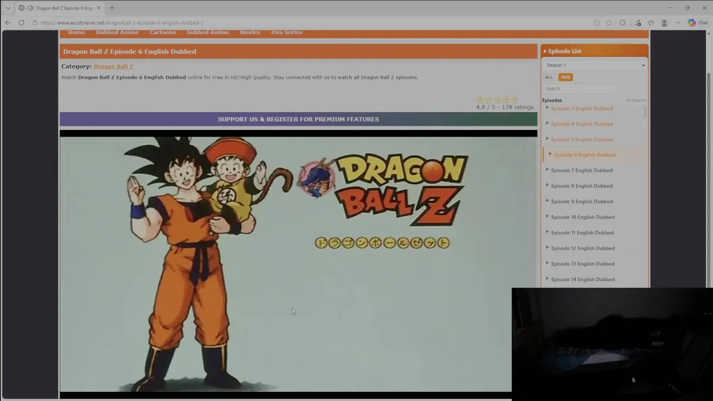
Task: Switch episode filter to DUB
Action: click(x=565, y=77)
